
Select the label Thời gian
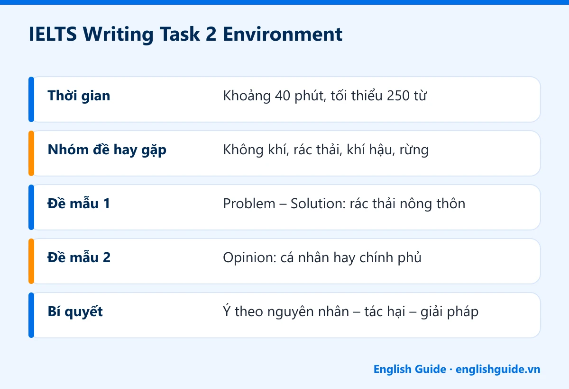click(x=79, y=96)
